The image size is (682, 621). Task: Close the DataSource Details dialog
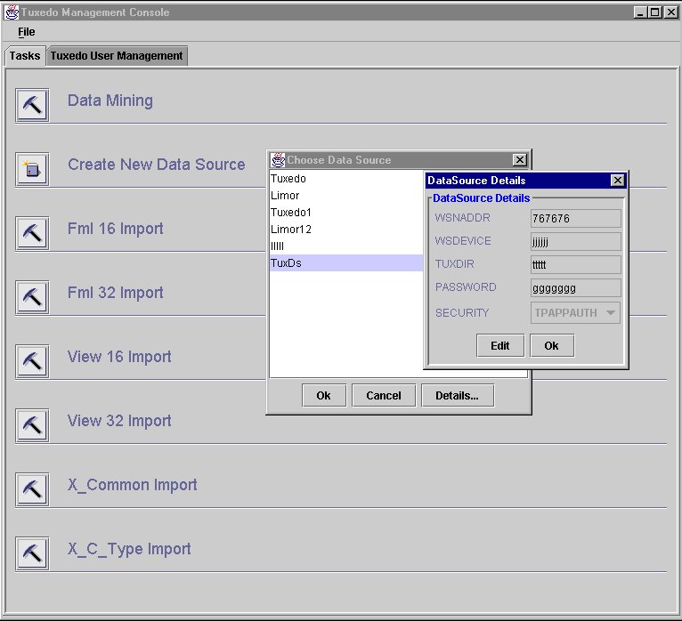(618, 181)
